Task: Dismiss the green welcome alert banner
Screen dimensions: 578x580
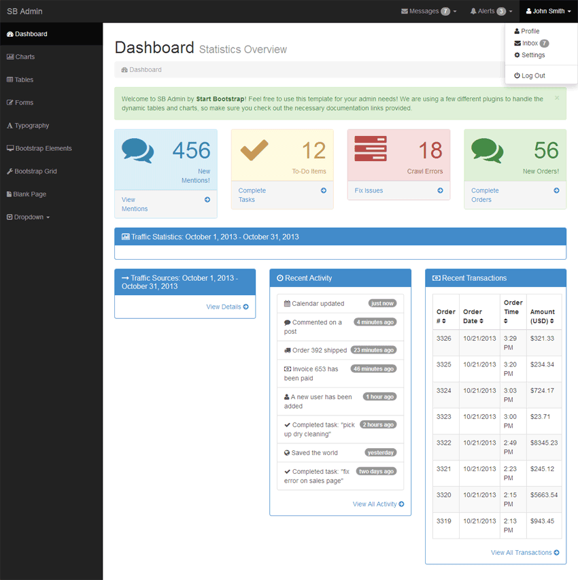Action: click(x=557, y=98)
